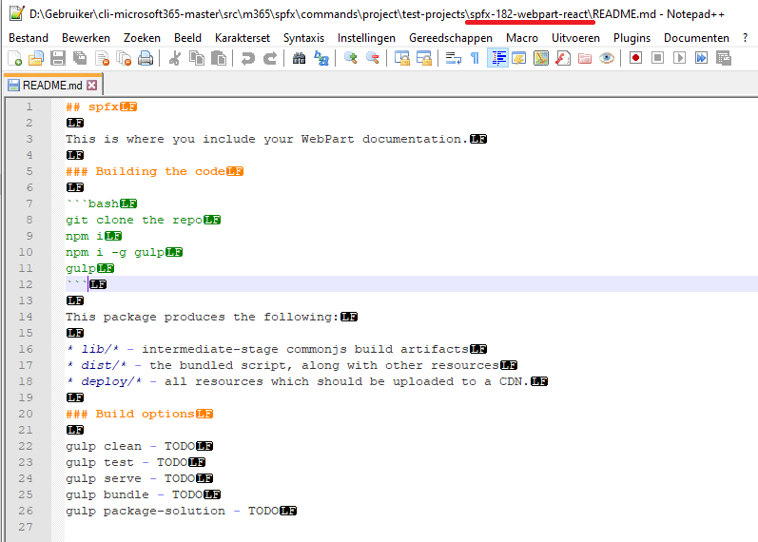Open the Bestand menu
The width and height of the screenshot is (758, 542).
click(29, 38)
